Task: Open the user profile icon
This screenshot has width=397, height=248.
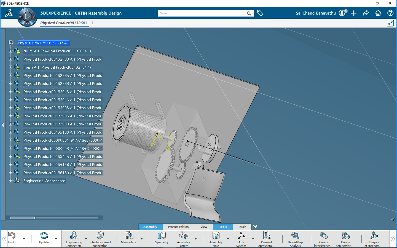Action: [342, 13]
